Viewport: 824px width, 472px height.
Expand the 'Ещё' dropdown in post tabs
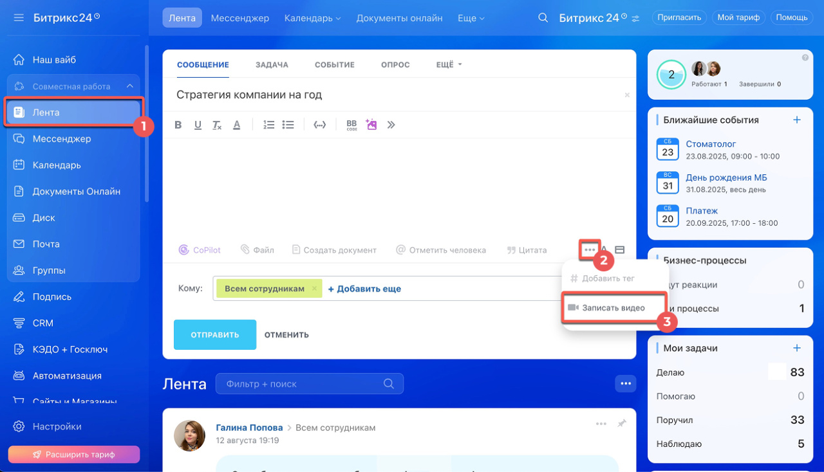coord(449,65)
